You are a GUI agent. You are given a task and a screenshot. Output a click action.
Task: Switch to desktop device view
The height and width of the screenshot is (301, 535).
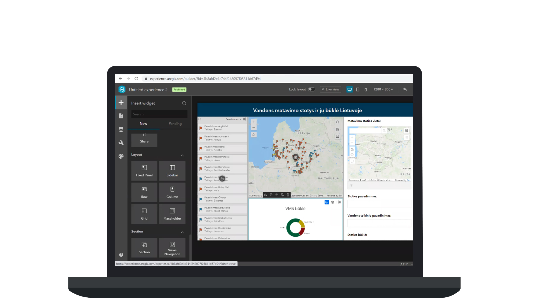349,89
